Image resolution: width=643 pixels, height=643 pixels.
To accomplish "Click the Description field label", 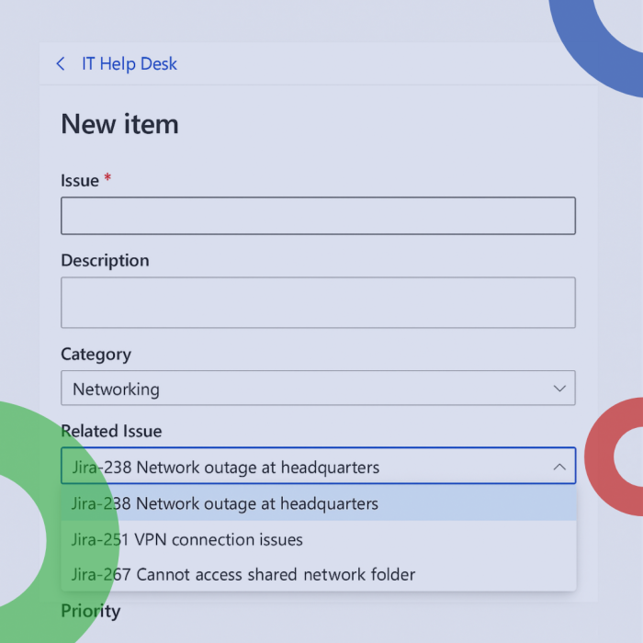I will (105, 261).
